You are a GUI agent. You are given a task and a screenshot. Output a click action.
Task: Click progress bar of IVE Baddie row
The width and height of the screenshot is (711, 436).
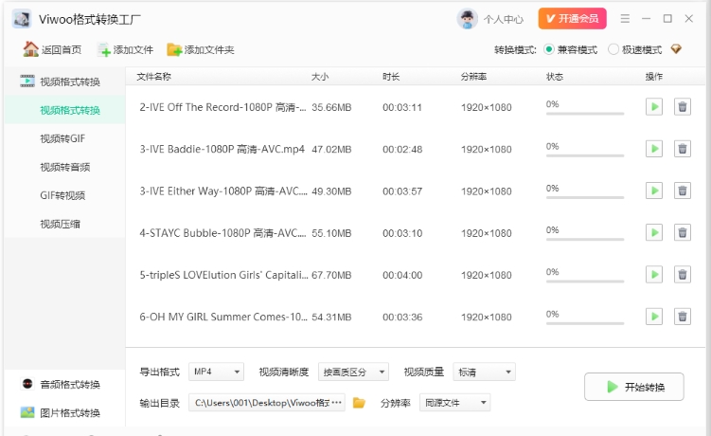[x=585, y=155]
